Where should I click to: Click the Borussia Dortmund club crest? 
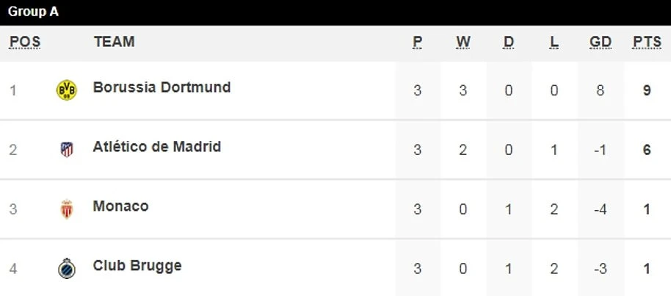pos(67,90)
